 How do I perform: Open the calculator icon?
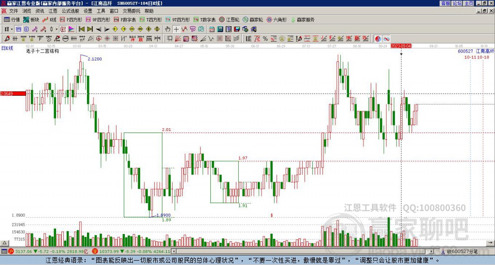click(220, 29)
